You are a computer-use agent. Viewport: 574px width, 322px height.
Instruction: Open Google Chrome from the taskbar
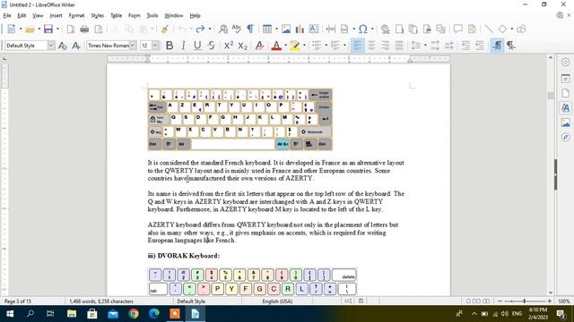pyautogui.click(x=134, y=314)
